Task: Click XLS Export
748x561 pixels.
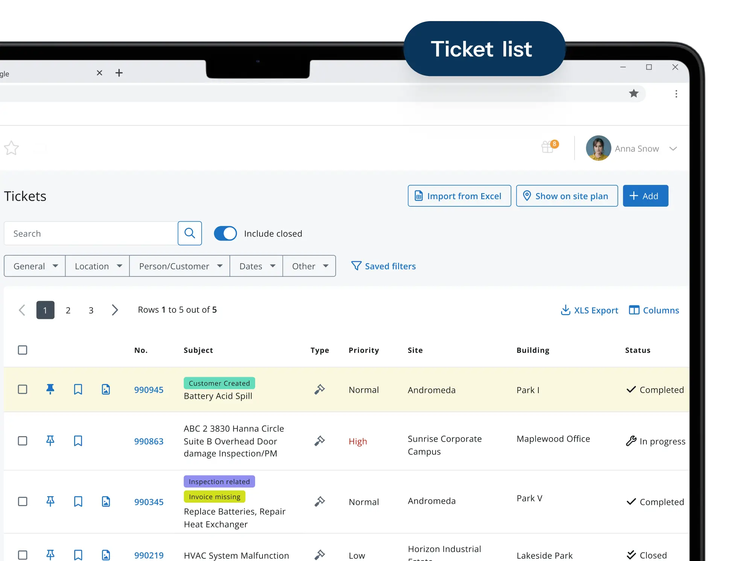Action: point(589,310)
